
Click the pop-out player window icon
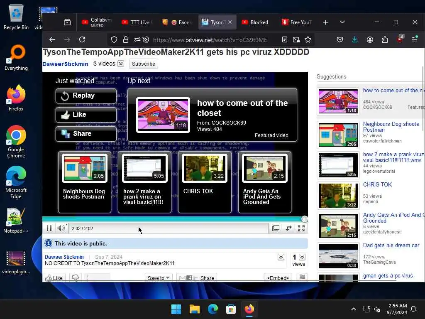point(276,228)
